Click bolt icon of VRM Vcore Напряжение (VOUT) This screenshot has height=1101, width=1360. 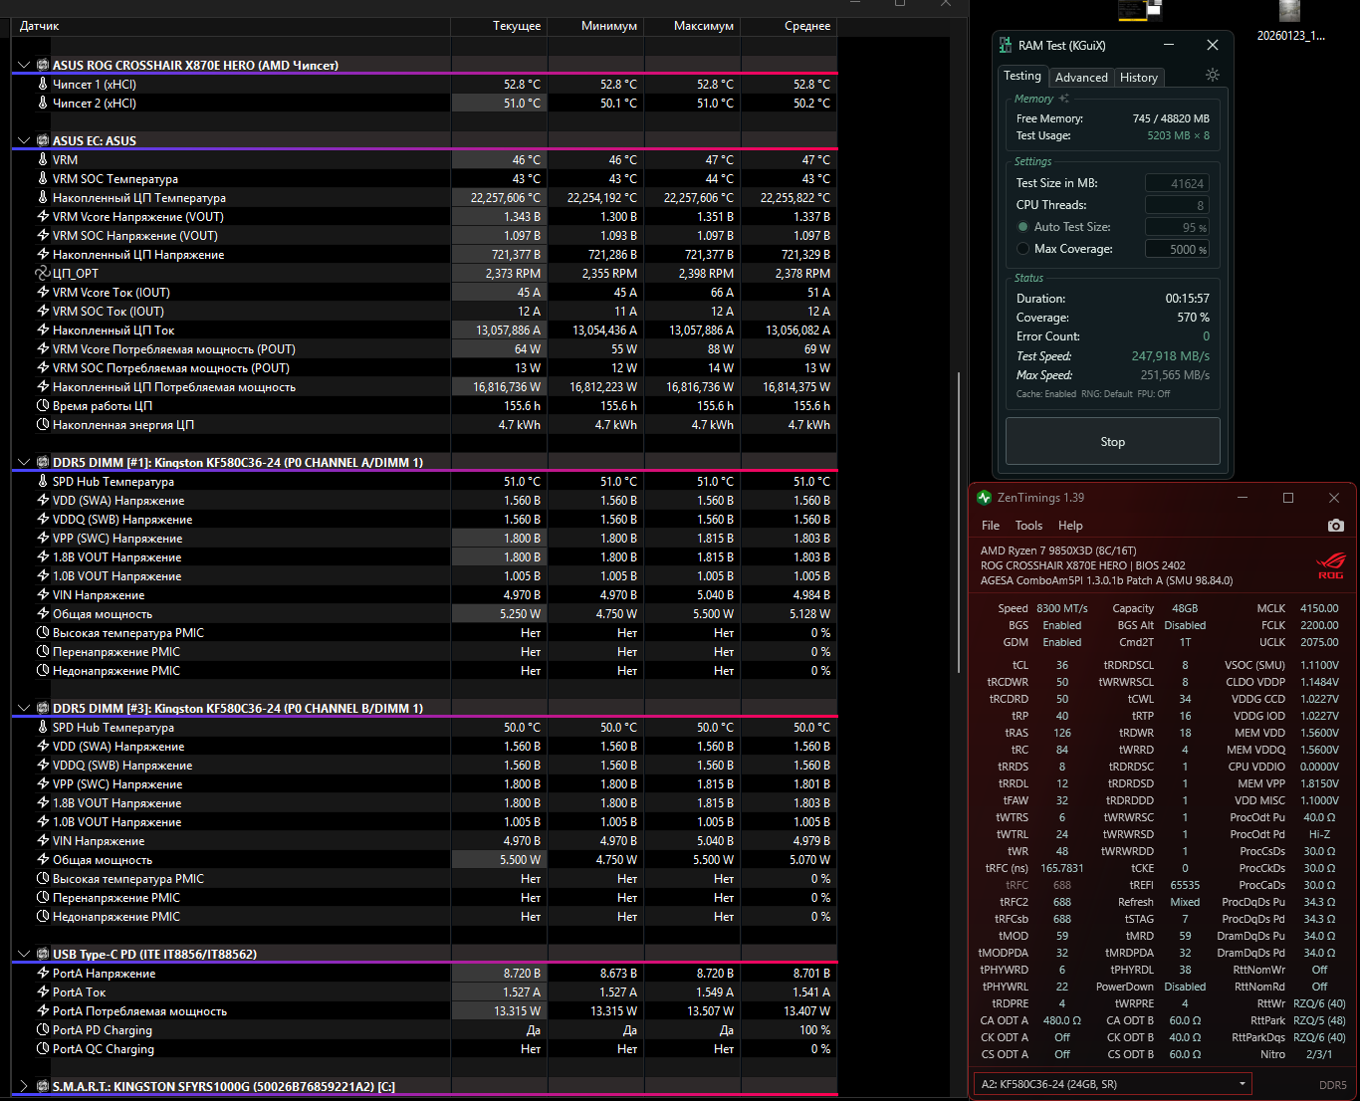click(x=43, y=217)
